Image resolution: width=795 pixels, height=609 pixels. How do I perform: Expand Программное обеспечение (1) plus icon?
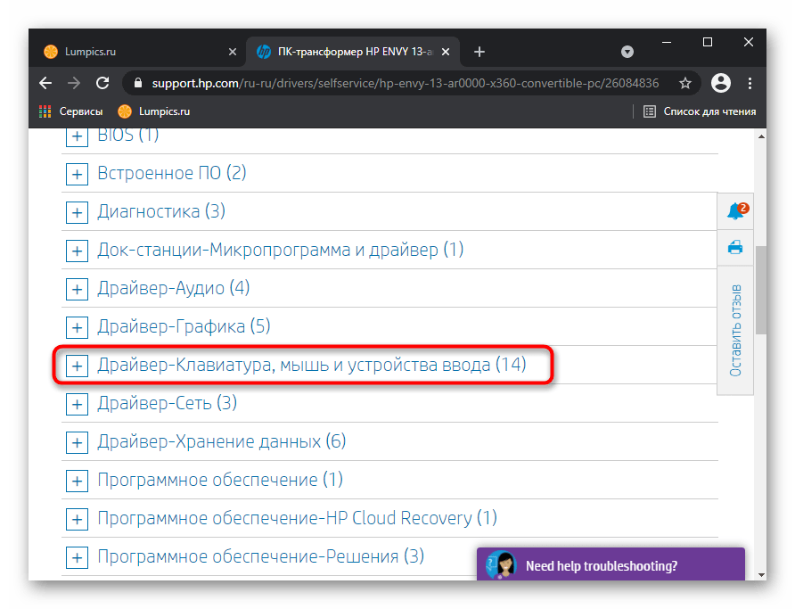point(77,481)
